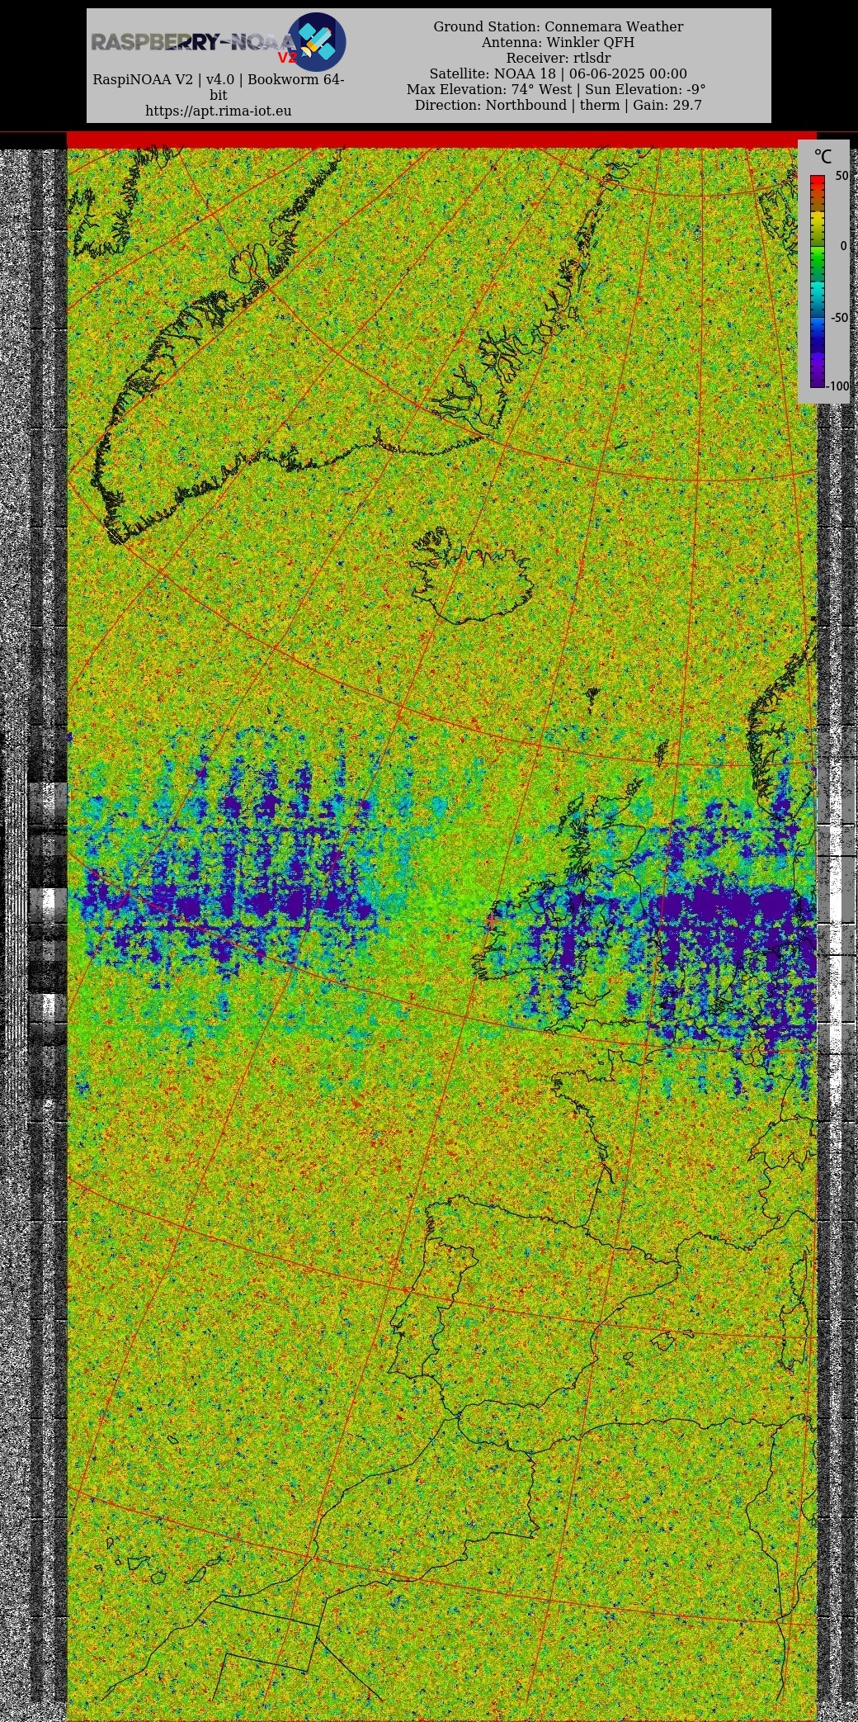The width and height of the screenshot is (858, 1722).
Task: Open the https://apt.rima-iot.eu link text
Action: pos(219,111)
